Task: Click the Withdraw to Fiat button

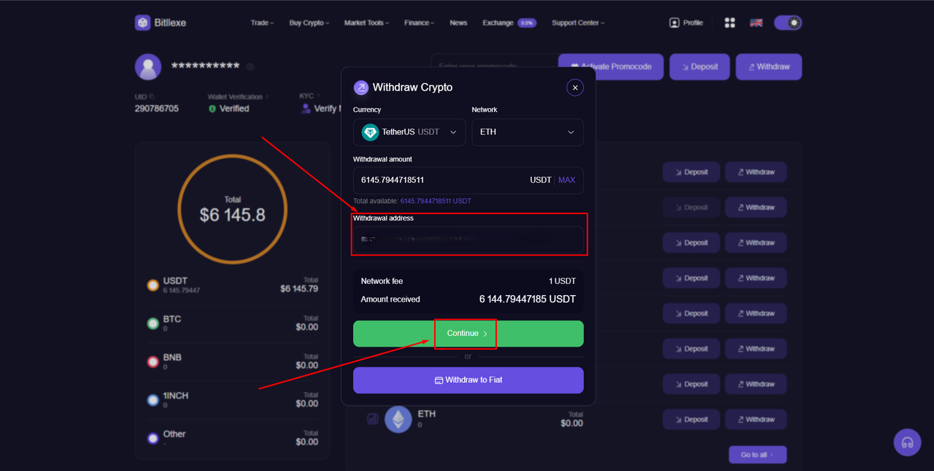Action: (468, 380)
